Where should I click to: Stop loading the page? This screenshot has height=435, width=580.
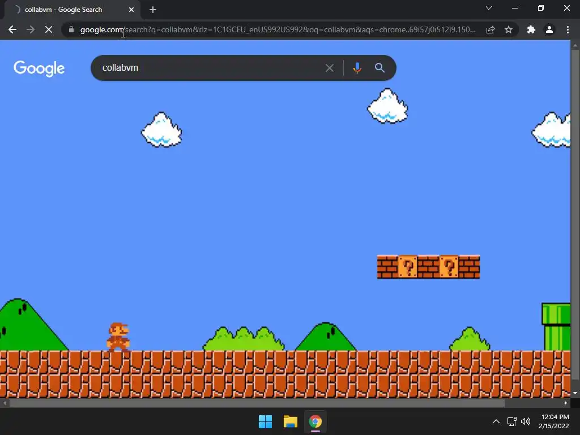point(49,29)
